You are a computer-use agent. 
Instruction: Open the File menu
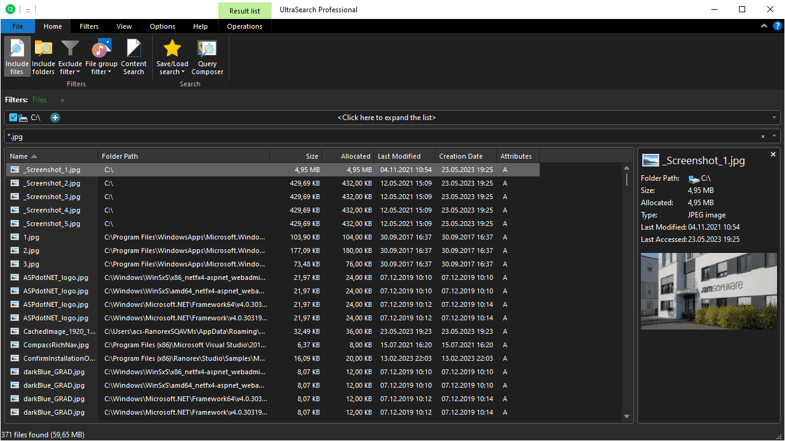(x=18, y=26)
